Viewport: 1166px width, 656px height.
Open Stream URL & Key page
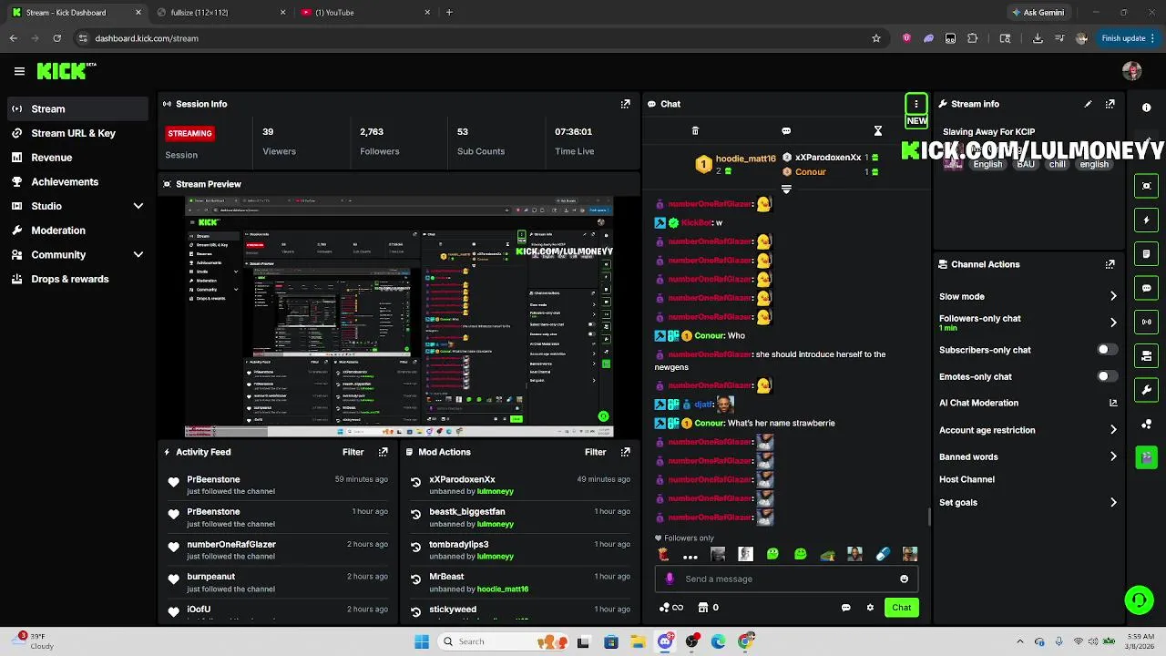tap(77, 133)
